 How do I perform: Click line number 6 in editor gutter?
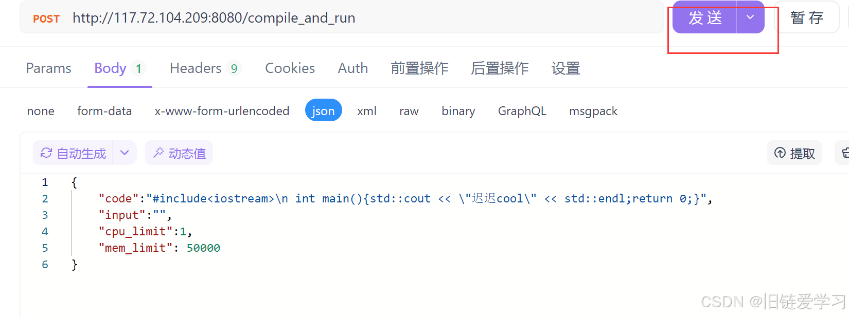pyautogui.click(x=45, y=265)
